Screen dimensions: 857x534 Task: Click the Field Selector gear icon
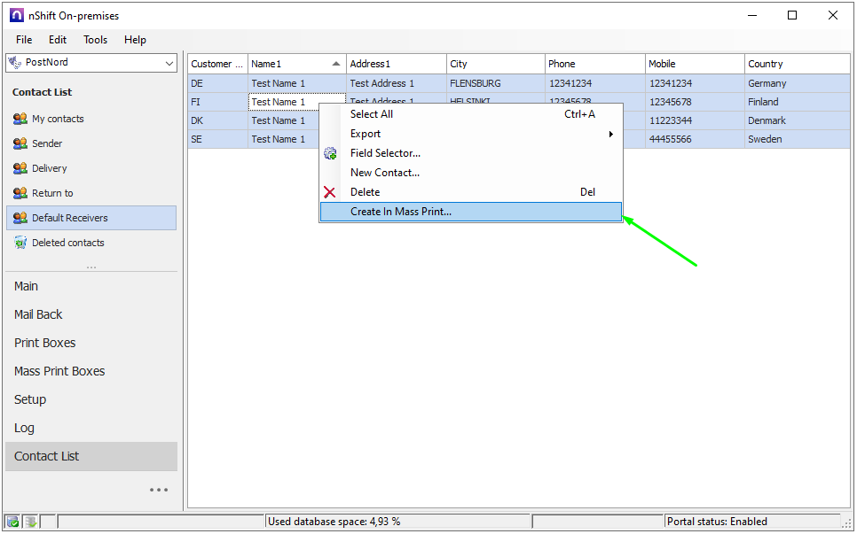click(330, 153)
